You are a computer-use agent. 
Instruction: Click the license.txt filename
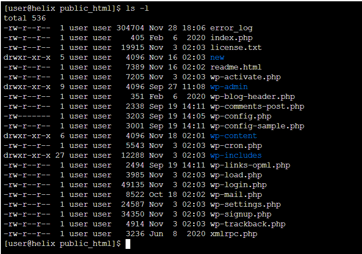click(236, 48)
